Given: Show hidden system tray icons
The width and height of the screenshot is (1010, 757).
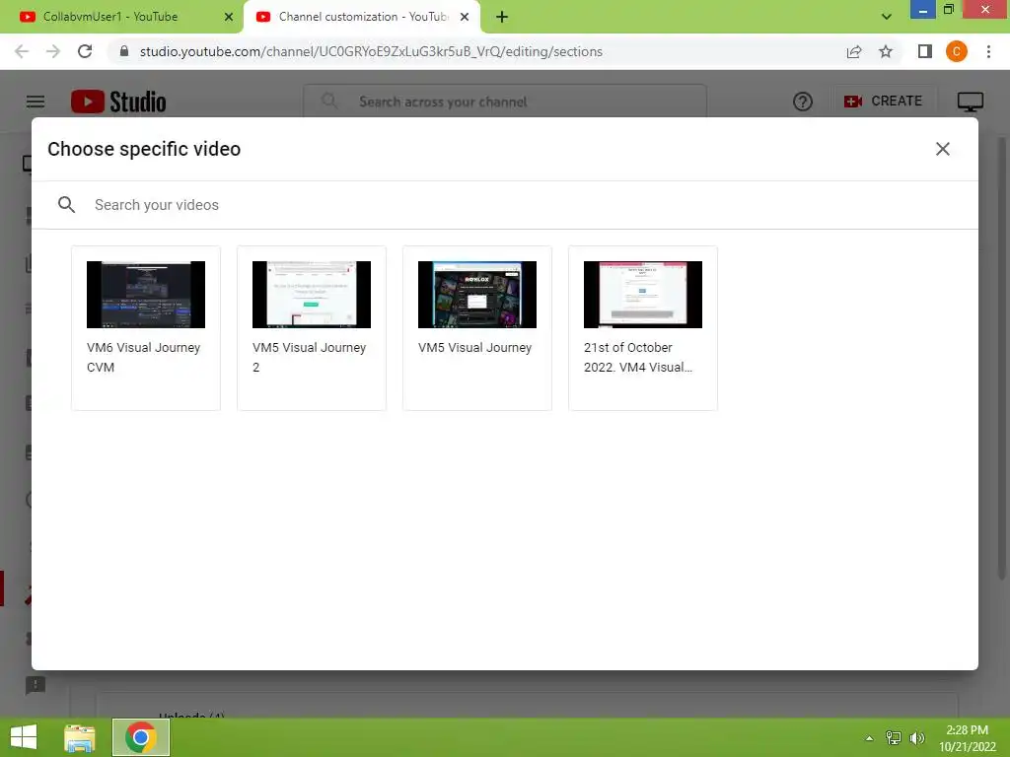Looking at the screenshot, I should [869, 738].
